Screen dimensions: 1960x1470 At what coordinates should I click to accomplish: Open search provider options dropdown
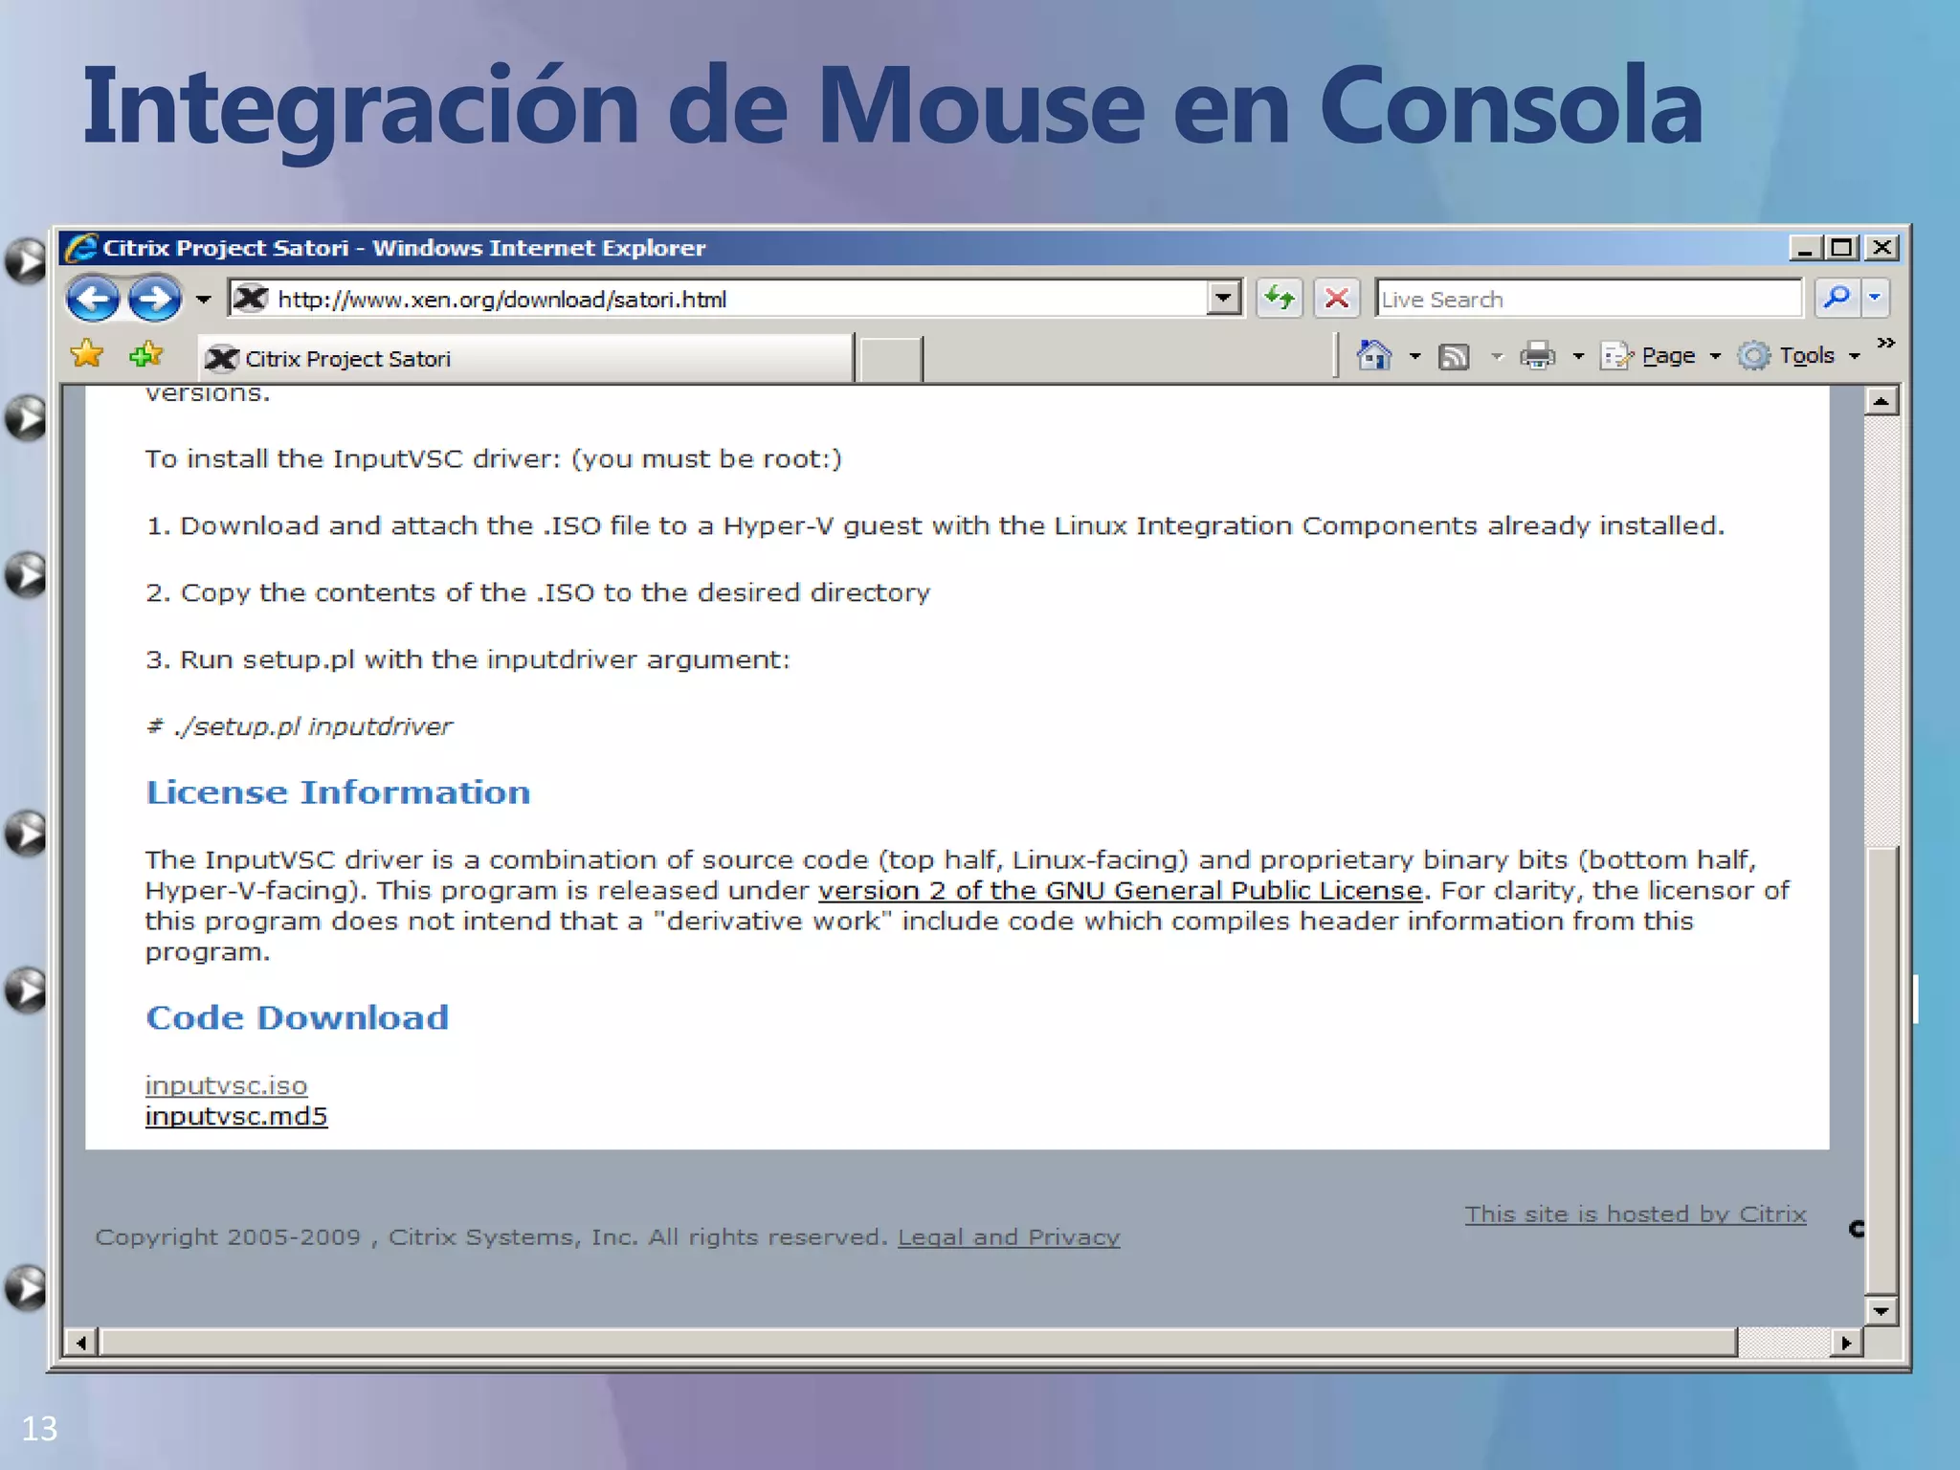click(1875, 298)
